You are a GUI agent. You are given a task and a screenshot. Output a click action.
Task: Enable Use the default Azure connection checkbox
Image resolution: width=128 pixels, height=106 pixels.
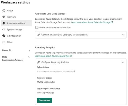coord(37,27)
